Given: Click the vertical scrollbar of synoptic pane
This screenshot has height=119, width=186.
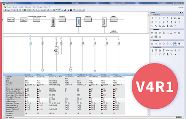Looking at the screenshot, I should click(148, 22).
